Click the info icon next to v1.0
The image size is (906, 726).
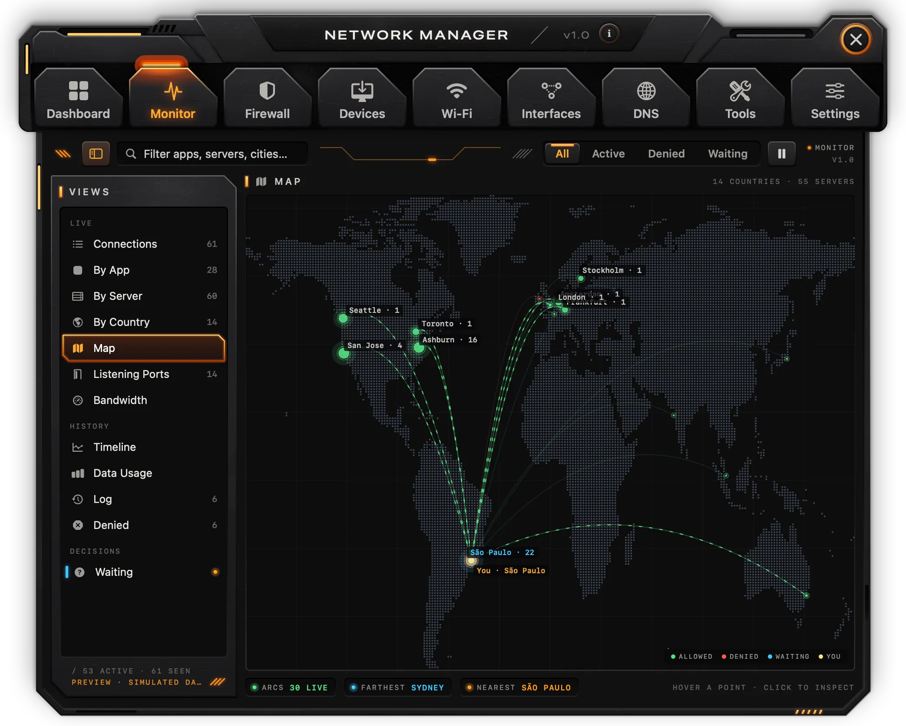[x=609, y=34]
